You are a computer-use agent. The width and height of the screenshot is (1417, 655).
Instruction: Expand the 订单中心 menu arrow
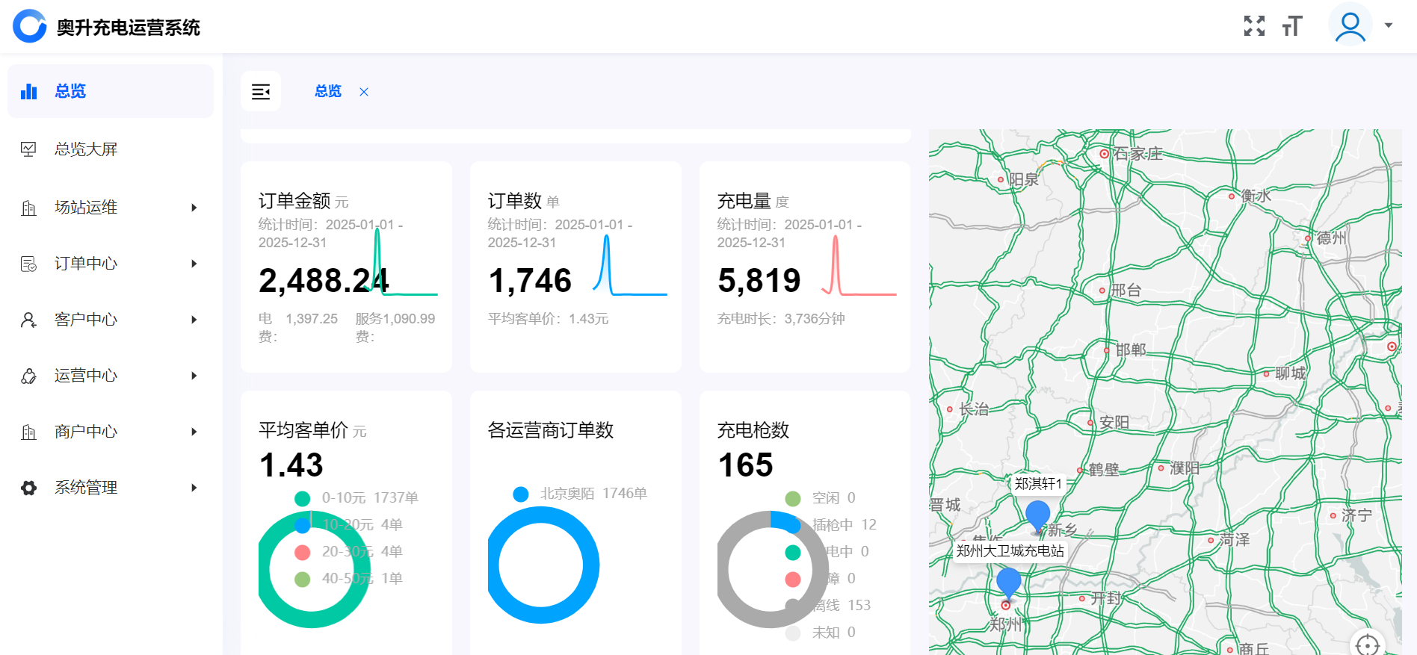pyautogui.click(x=194, y=264)
